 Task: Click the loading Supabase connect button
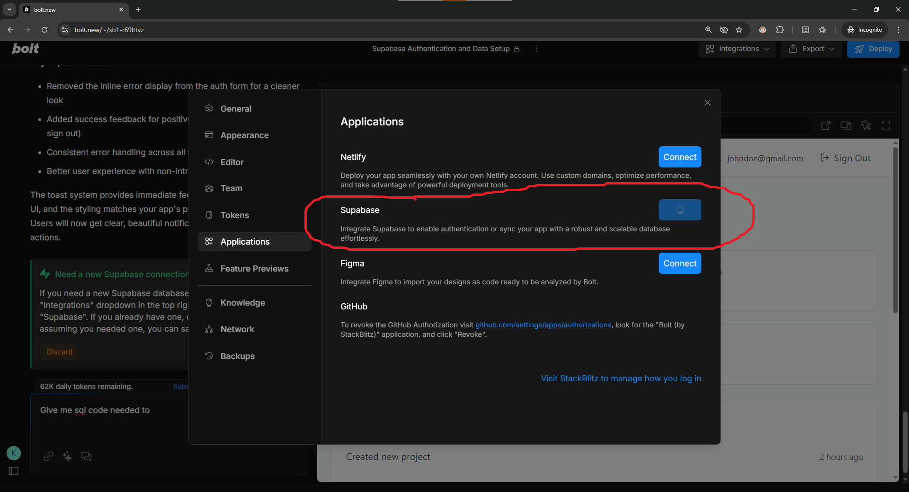680,210
